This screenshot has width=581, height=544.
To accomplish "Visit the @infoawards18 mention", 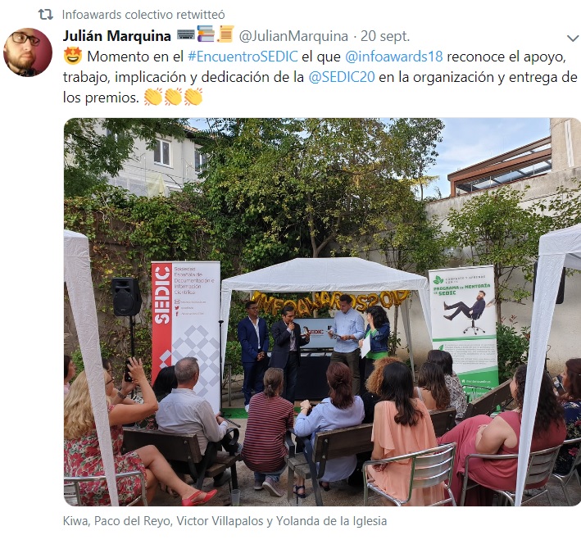I will (x=394, y=57).
